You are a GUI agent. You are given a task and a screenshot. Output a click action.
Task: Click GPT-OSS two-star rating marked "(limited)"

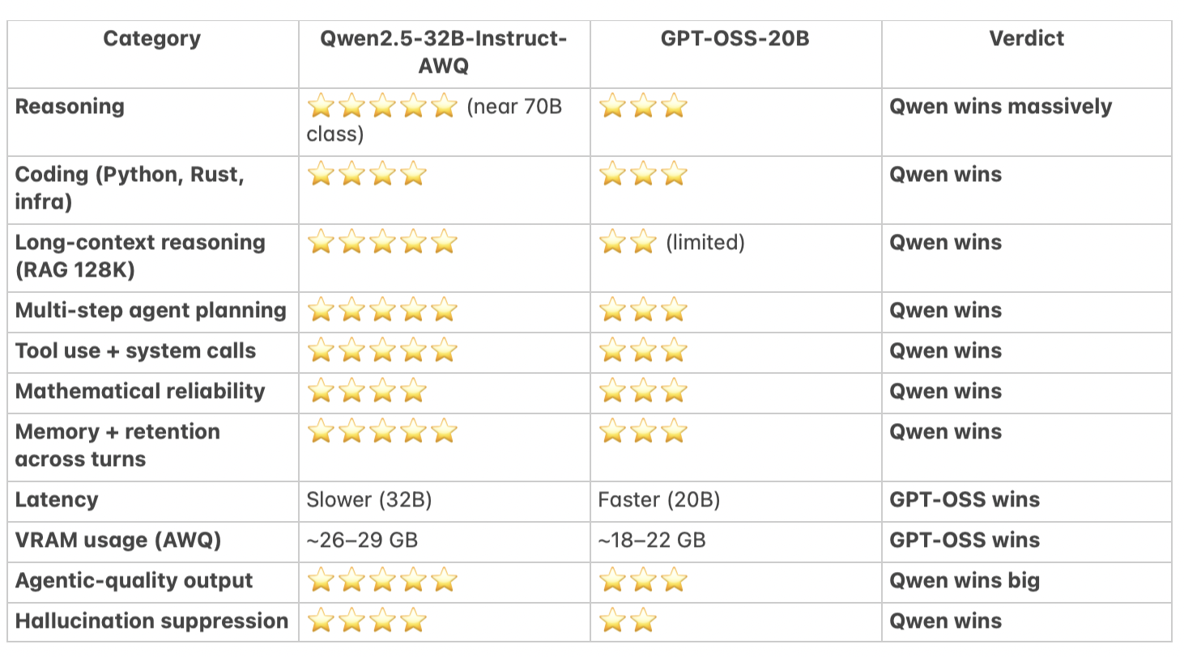click(628, 242)
